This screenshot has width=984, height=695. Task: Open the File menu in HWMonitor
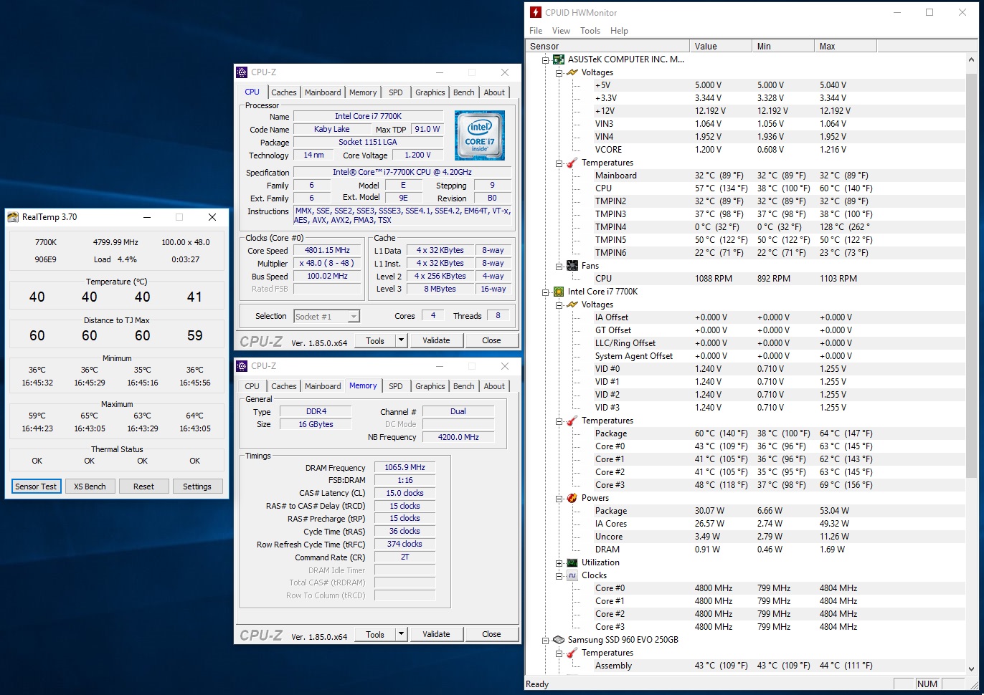pos(536,31)
